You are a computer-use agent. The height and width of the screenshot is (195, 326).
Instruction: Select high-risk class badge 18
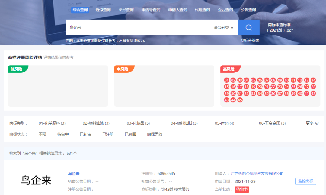pos(246,87)
